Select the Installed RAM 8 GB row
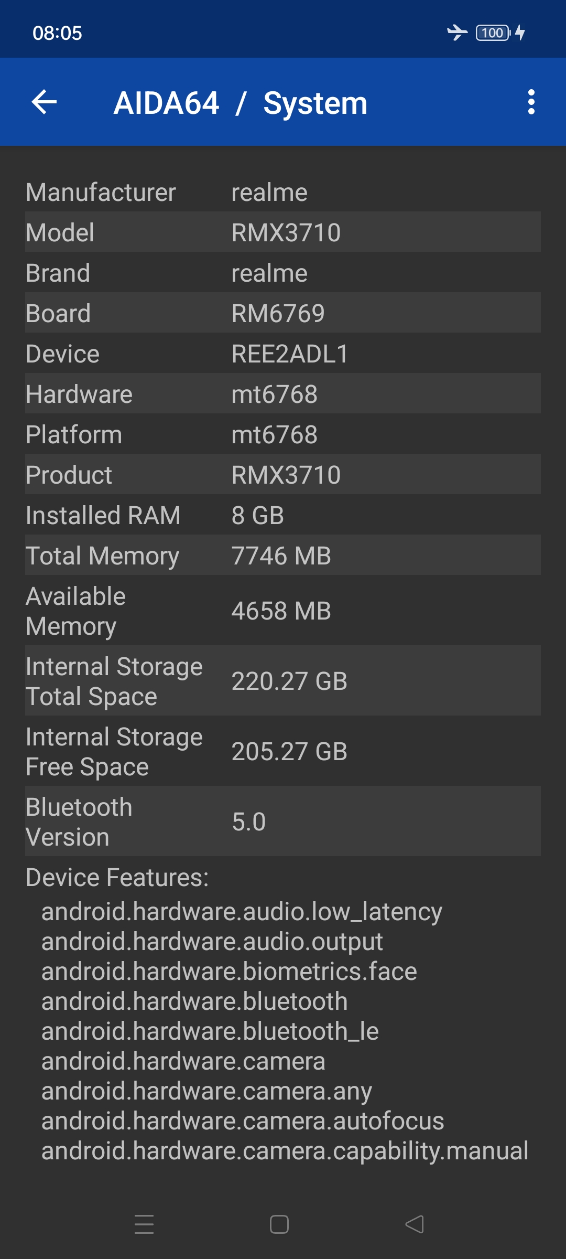 click(x=283, y=515)
